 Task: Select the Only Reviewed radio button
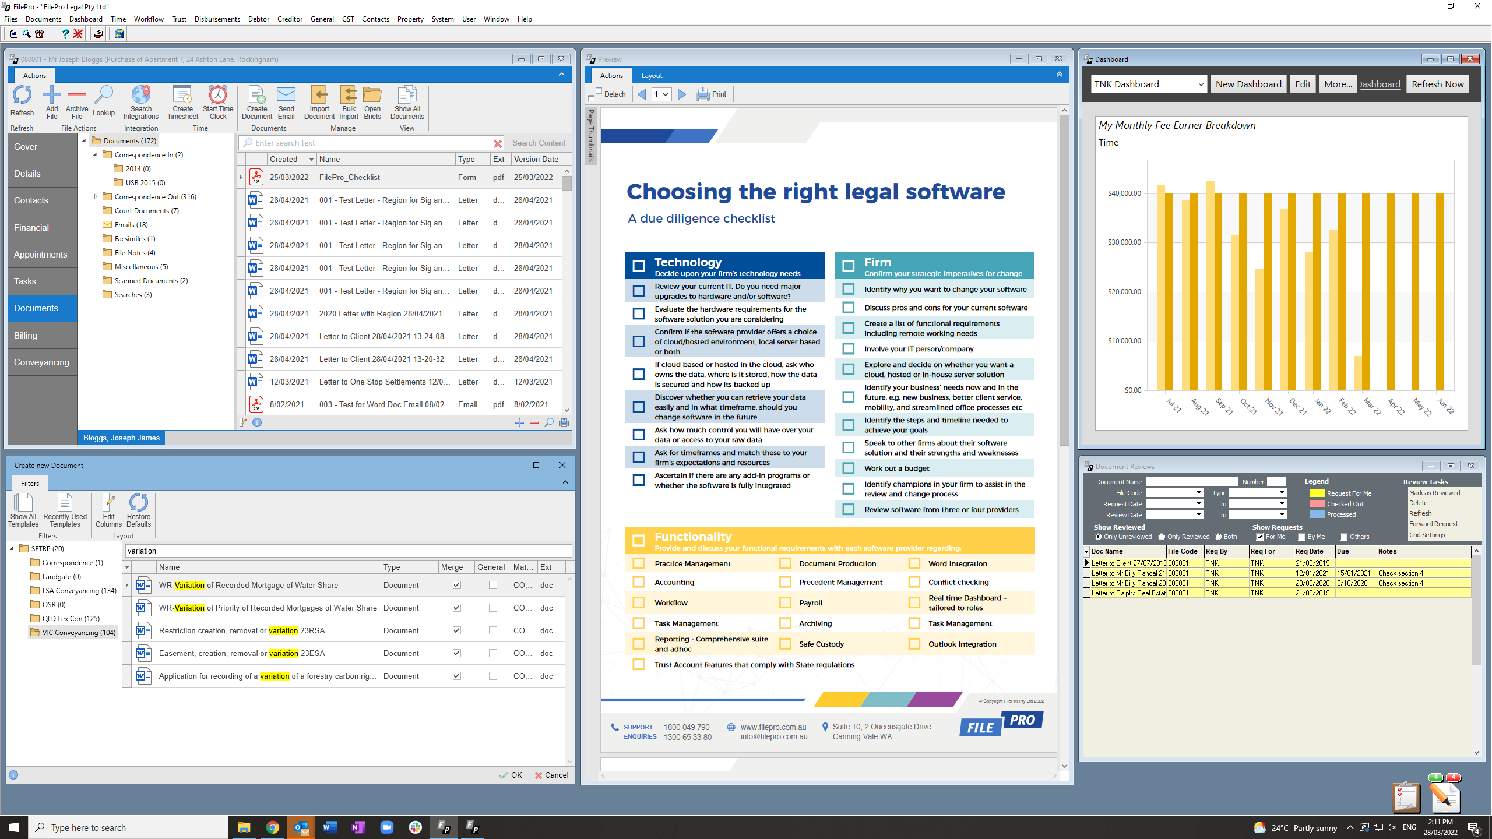coord(1162,537)
